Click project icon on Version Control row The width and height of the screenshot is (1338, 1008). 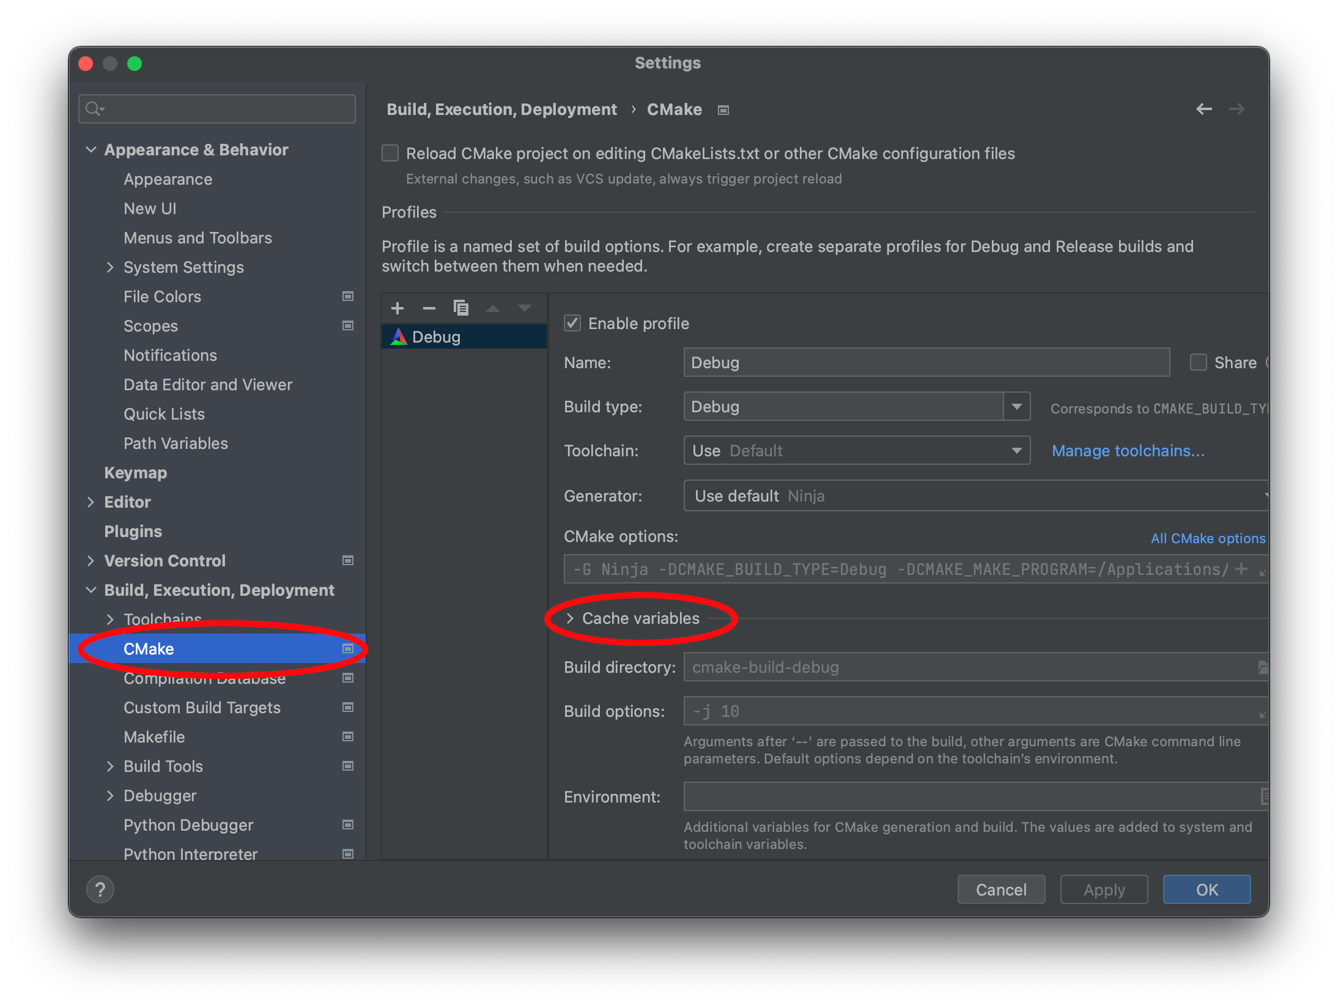coord(348,561)
